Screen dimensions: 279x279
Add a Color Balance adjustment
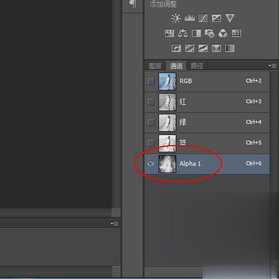(182, 33)
